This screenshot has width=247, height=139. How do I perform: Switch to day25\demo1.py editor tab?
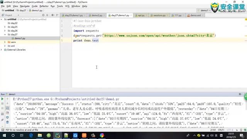pyautogui.click(x=73, y=15)
